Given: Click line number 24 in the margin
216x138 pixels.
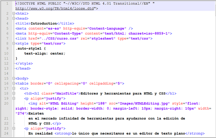Looking at the screenshot, I should pyautogui.click(x=6, y=134).
